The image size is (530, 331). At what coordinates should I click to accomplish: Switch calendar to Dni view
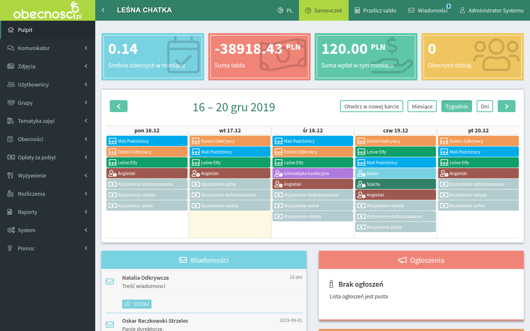tap(485, 106)
